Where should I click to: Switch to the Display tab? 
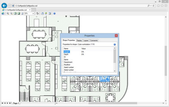pos(79,40)
